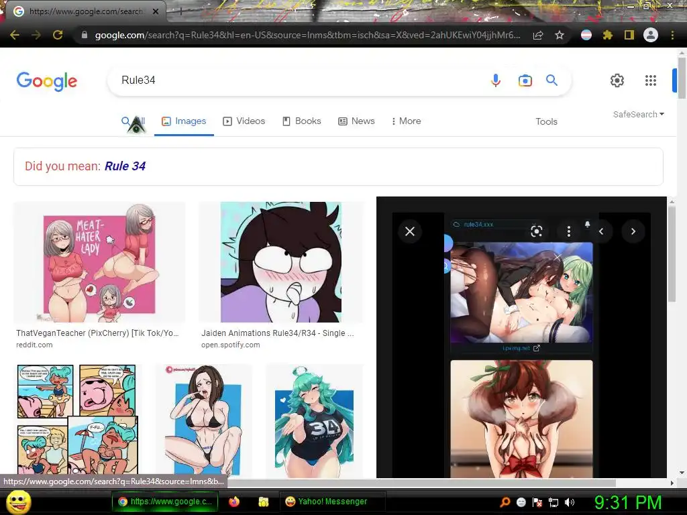Click the browser forward arrow
This screenshot has width=687, height=515.
36,35
